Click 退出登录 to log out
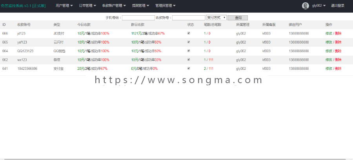Viewport: 353px width, 160px height. click(x=337, y=5)
